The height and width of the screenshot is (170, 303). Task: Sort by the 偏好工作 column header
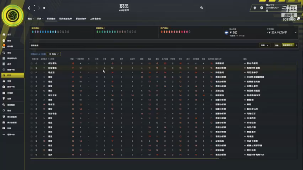click(x=219, y=59)
